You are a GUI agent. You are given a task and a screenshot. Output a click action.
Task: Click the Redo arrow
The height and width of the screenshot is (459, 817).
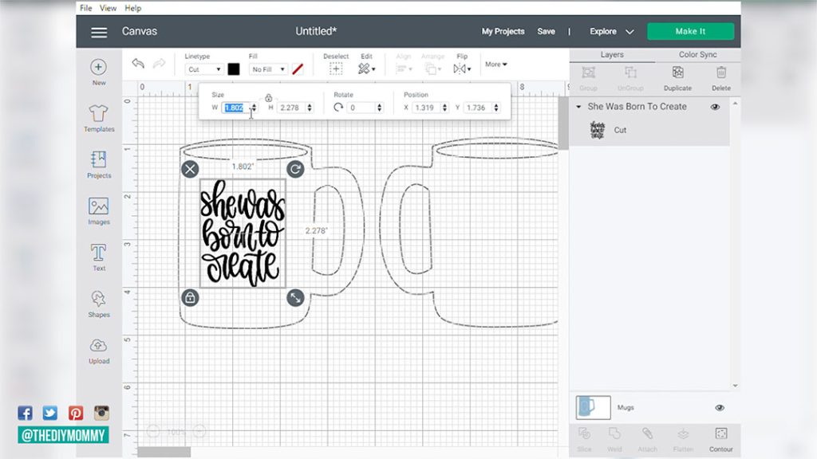159,64
